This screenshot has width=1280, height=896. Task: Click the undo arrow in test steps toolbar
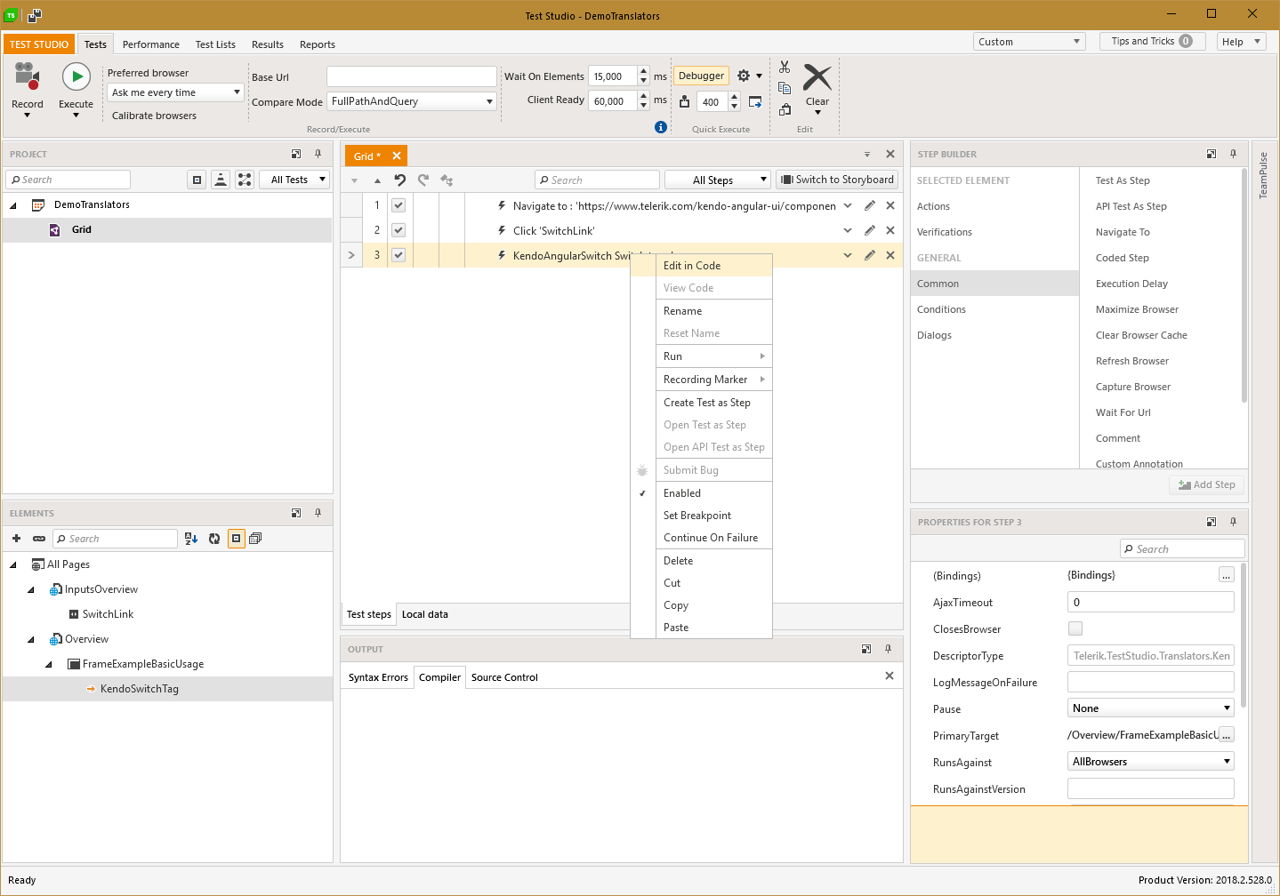point(400,180)
